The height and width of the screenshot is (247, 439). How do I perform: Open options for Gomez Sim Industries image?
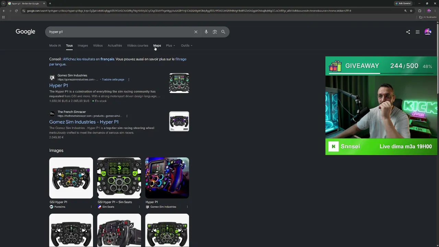point(187,207)
